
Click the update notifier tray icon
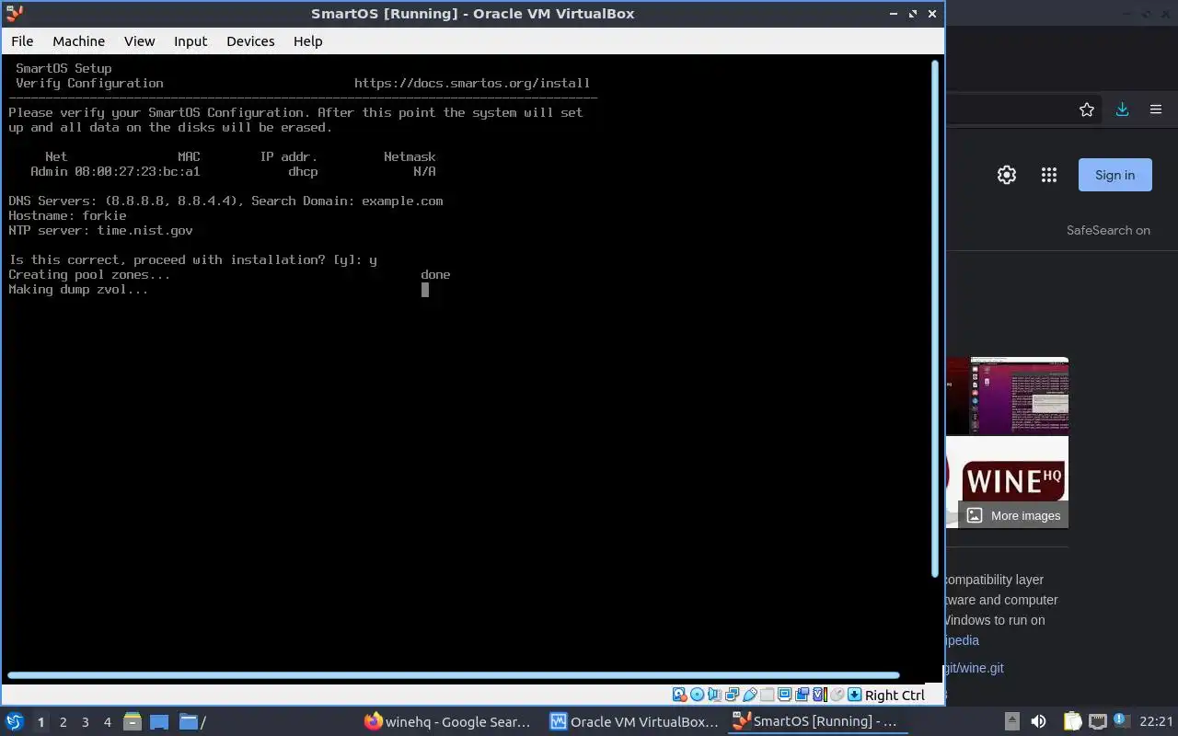pyautogui.click(x=1121, y=720)
